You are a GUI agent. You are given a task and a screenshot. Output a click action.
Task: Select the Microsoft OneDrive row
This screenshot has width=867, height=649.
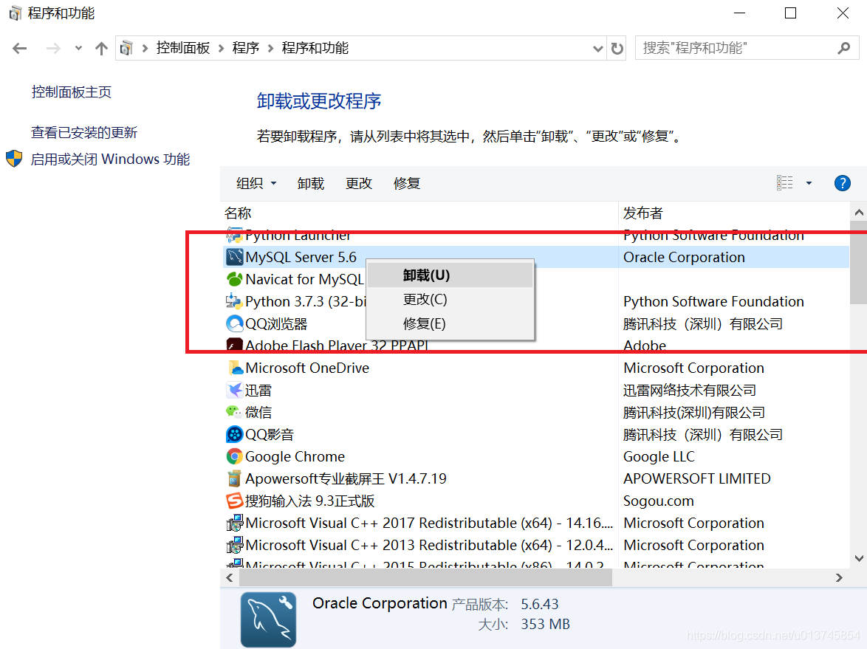point(536,368)
